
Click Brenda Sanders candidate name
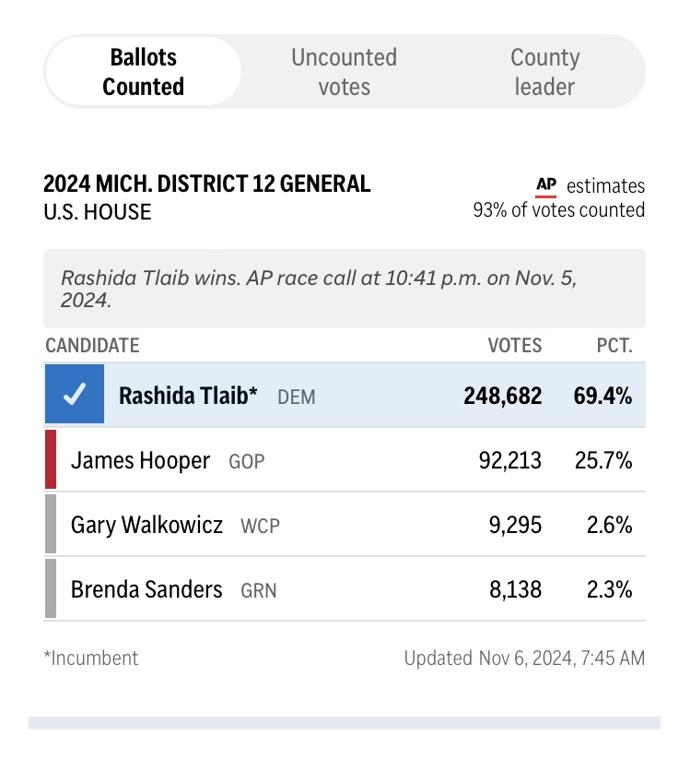tap(146, 589)
